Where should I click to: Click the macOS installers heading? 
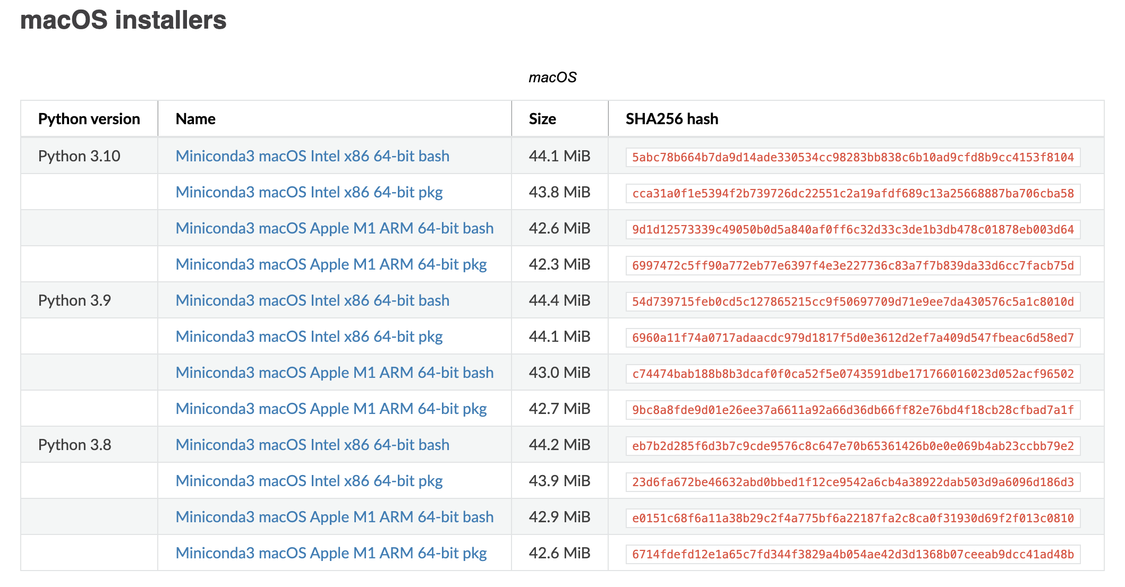123,20
